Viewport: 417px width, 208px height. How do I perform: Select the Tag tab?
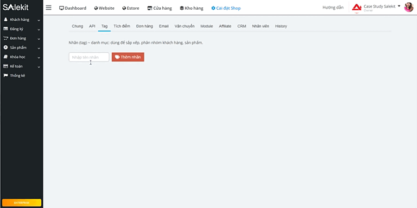104,26
